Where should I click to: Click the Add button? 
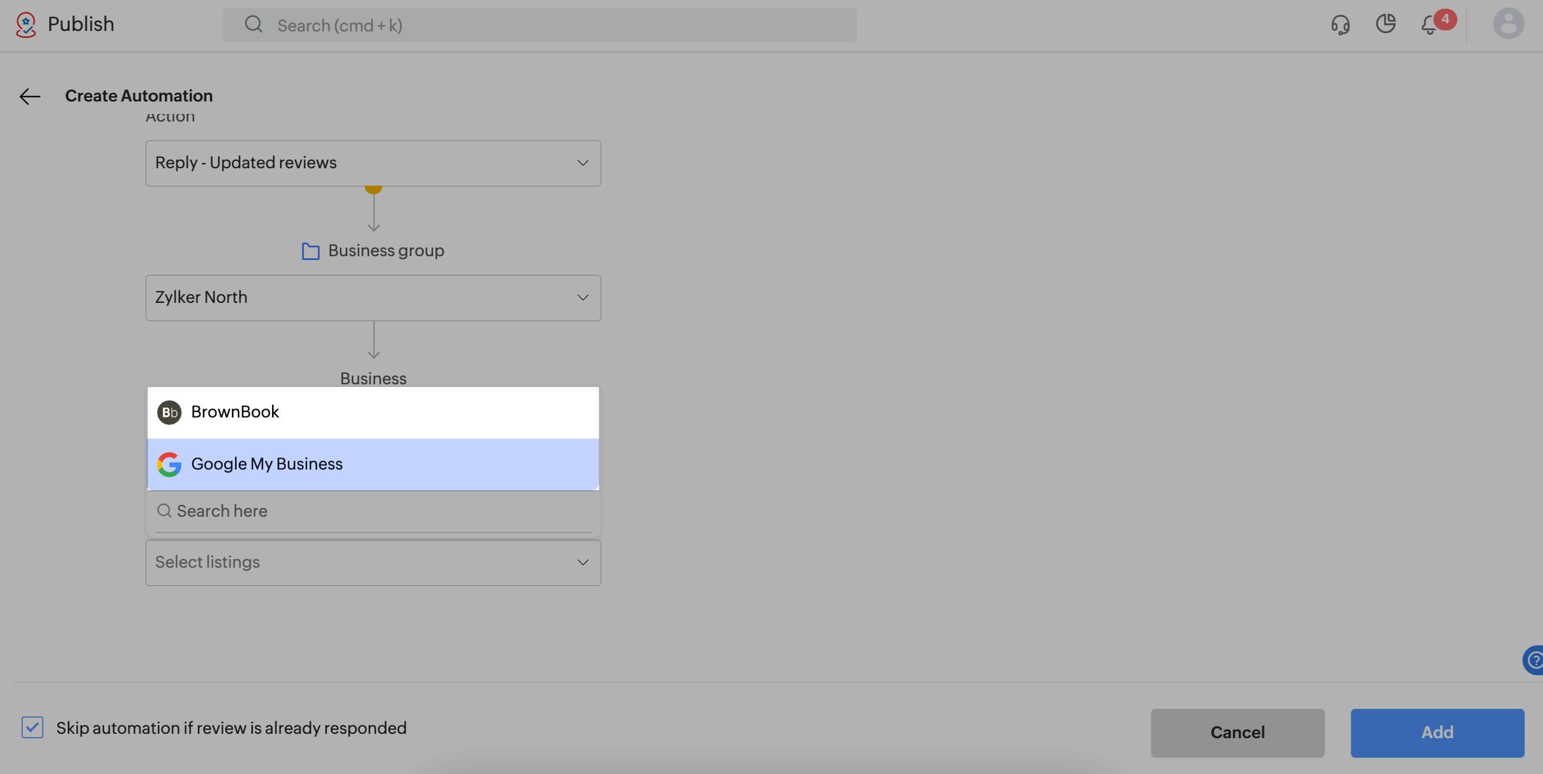coord(1437,733)
